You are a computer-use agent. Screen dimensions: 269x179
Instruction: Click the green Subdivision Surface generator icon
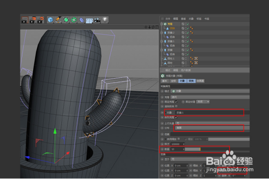point(66,20)
